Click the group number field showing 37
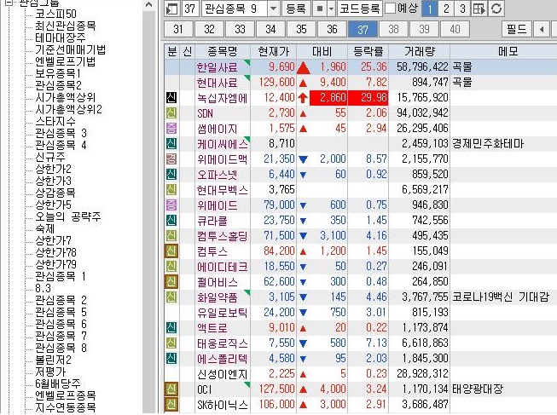The height and width of the screenshot is (415, 557). click(x=189, y=9)
